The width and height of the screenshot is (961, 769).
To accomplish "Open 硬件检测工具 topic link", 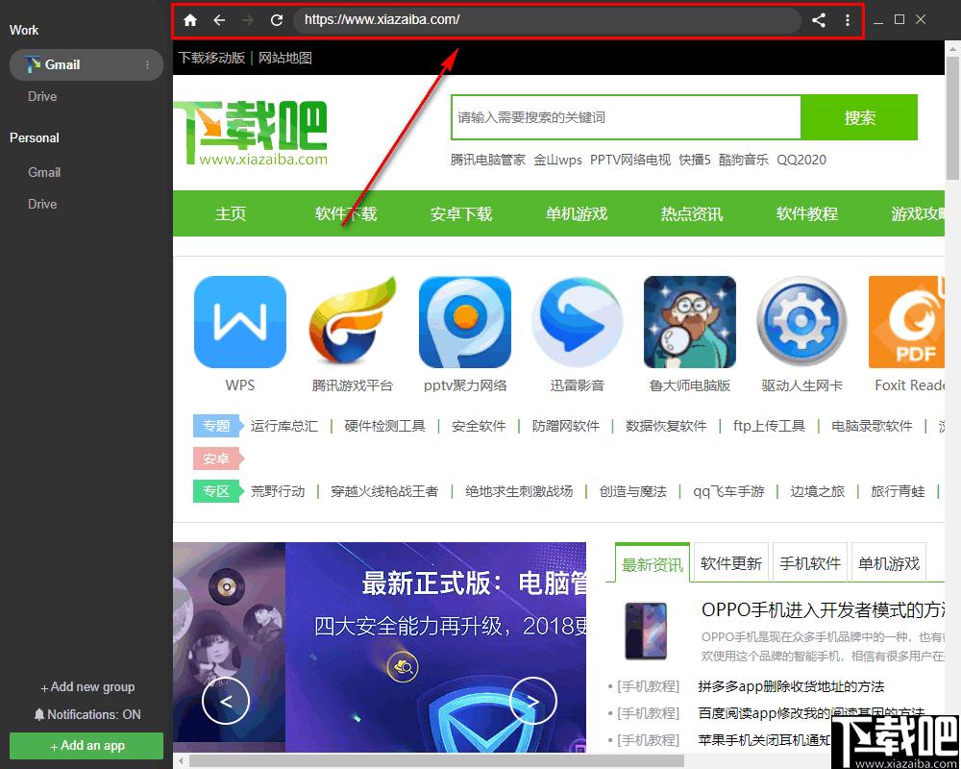I will [384, 426].
